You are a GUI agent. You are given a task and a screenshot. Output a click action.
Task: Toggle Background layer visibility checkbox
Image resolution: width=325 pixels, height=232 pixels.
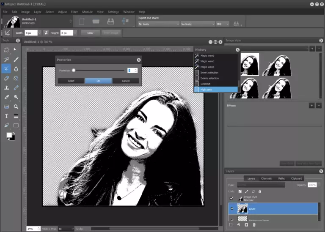tap(231, 220)
